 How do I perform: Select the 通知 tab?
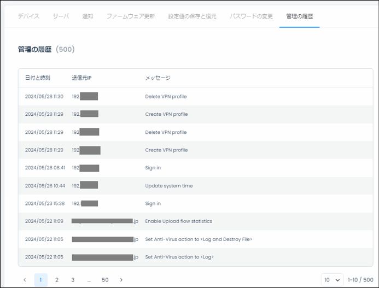[x=88, y=16]
